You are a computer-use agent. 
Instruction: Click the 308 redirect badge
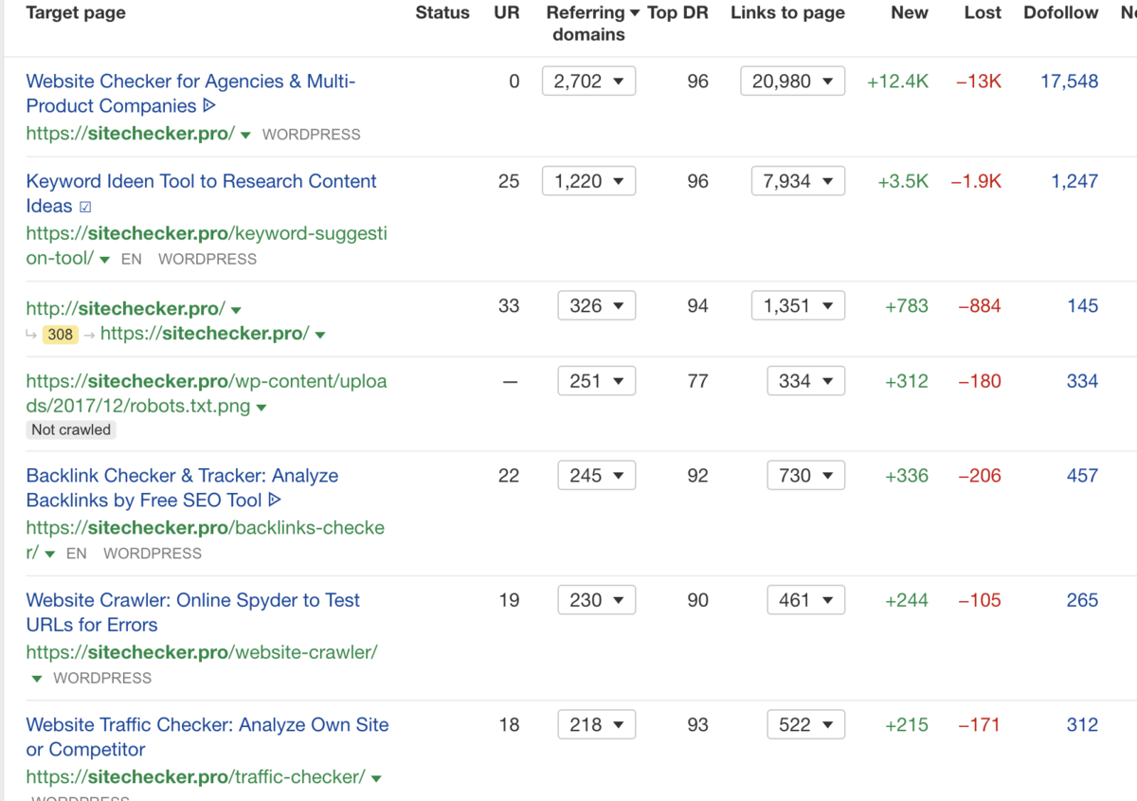click(x=61, y=334)
